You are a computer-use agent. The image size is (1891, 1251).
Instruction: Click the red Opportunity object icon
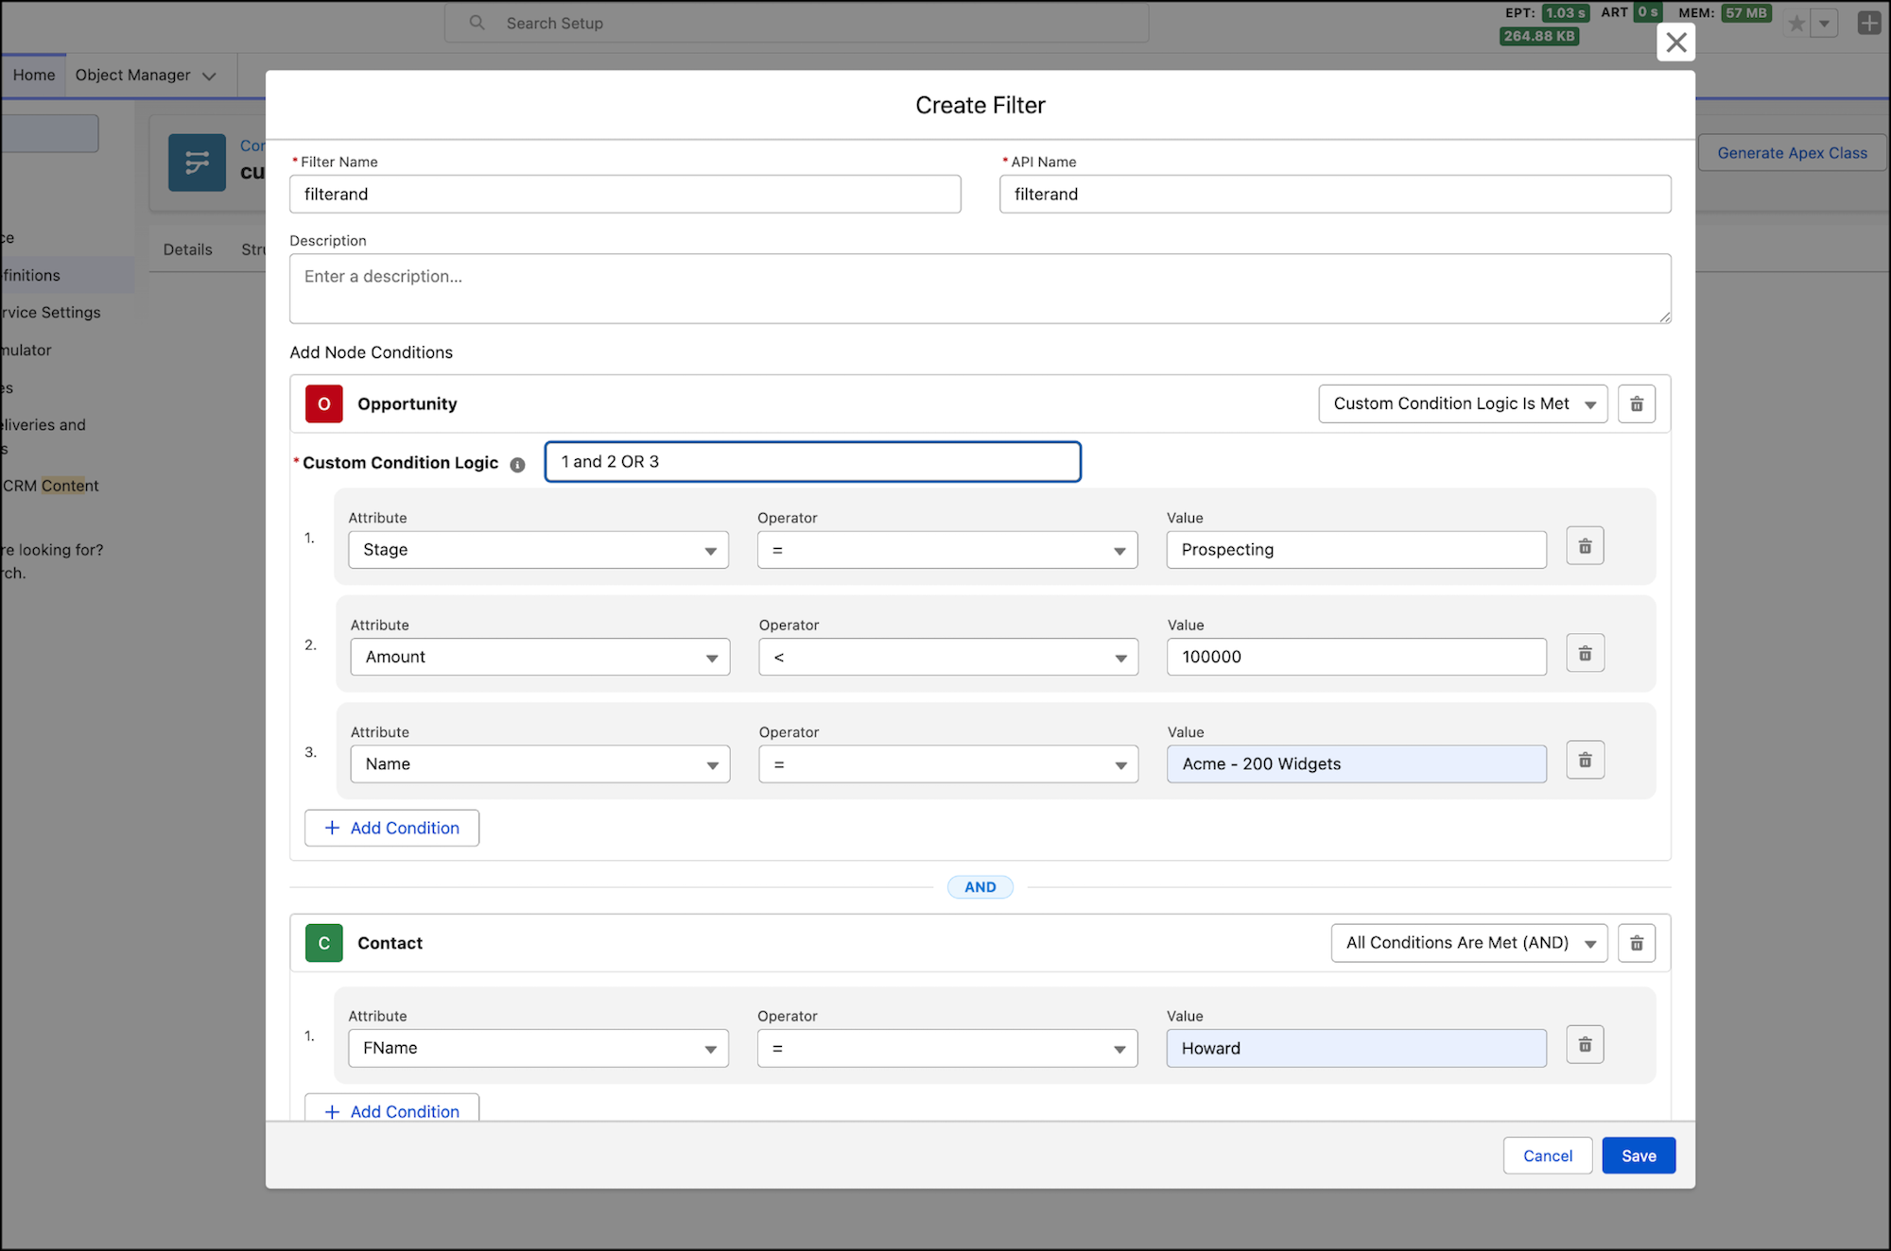click(x=323, y=404)
